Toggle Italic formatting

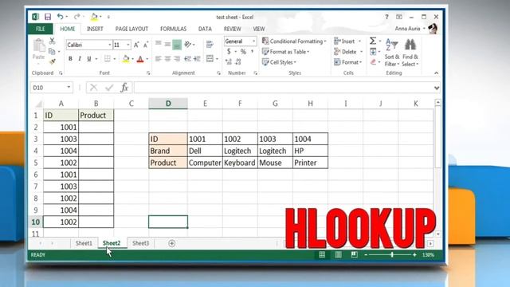[80, 59]
